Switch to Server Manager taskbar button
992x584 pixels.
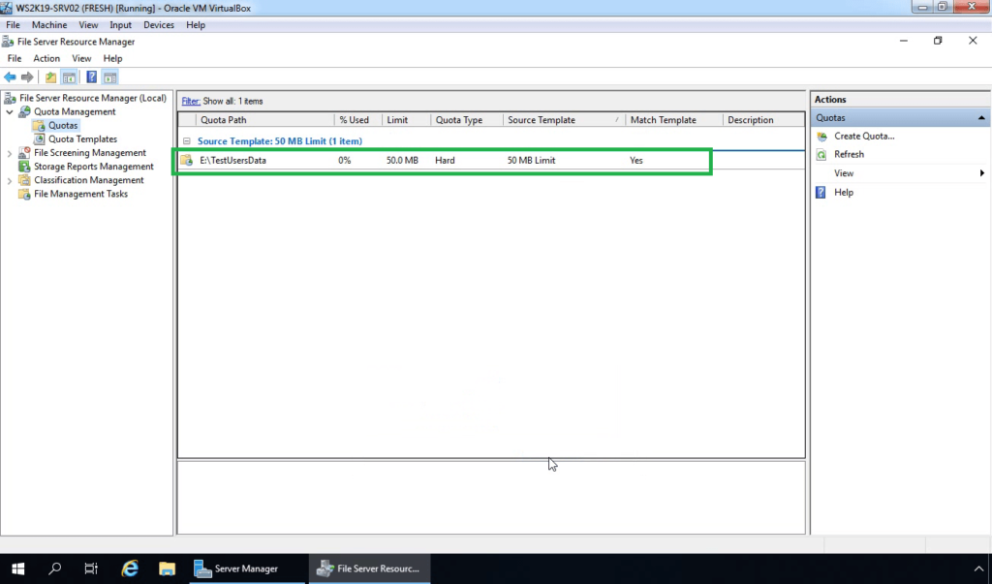[x=246, y=569]
